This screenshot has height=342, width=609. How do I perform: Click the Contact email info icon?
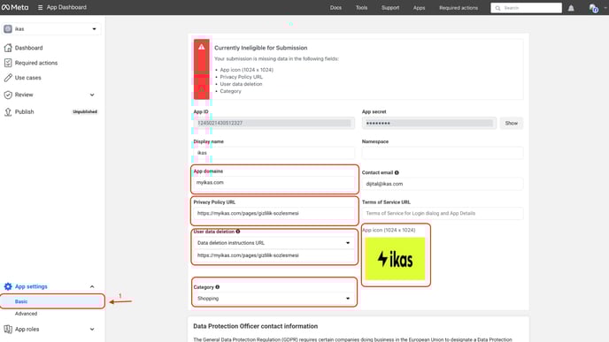pos(397,172)
